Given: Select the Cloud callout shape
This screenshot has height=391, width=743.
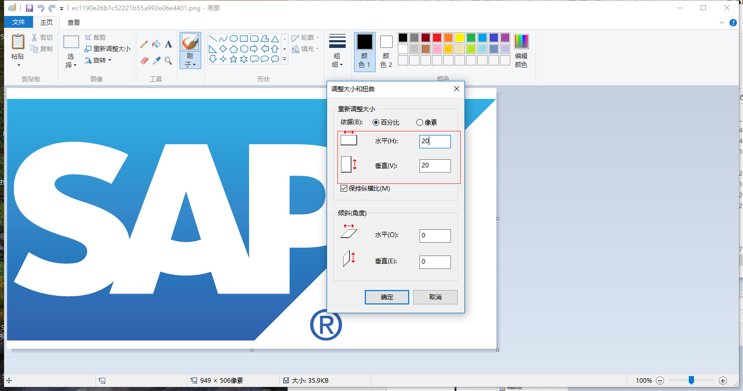Looking at the screenshot, I should pos(275,59).
